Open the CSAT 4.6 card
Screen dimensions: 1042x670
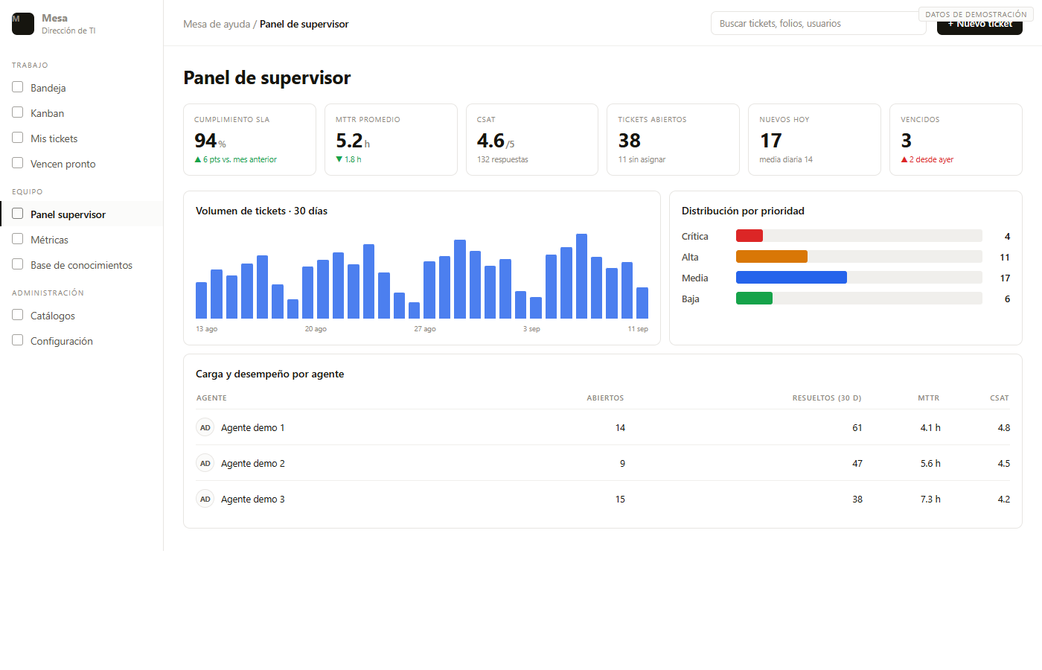[532, 140]
